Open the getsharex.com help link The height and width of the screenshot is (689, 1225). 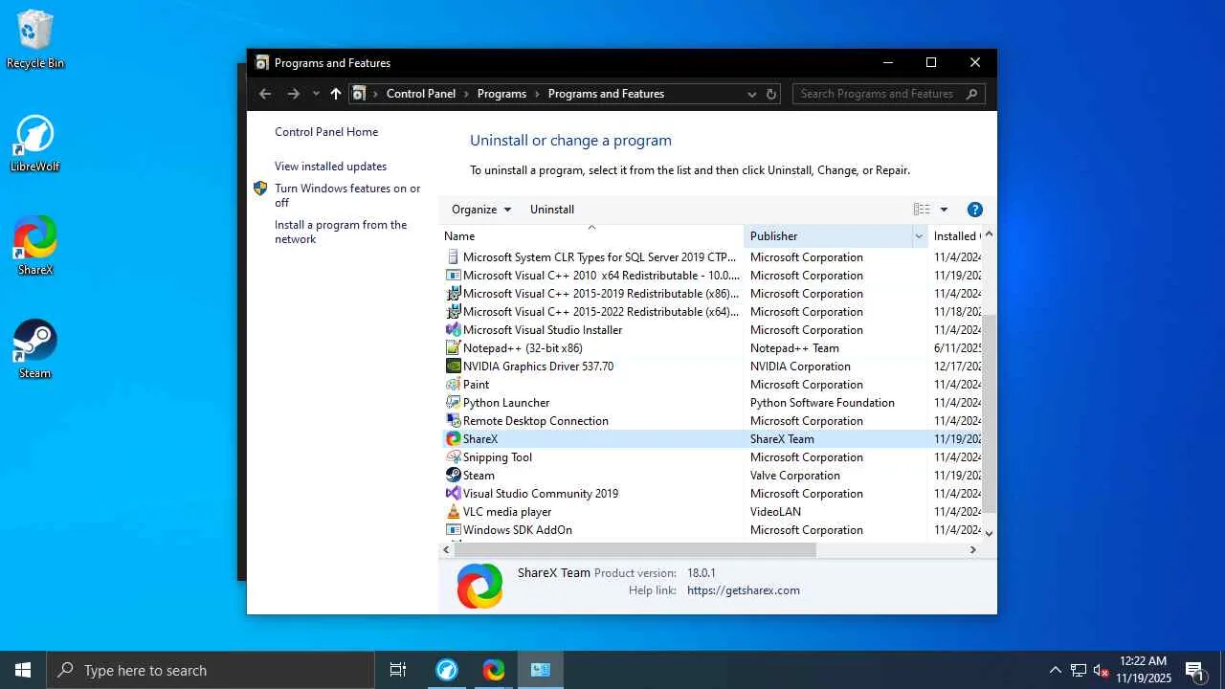coord(744,590)
